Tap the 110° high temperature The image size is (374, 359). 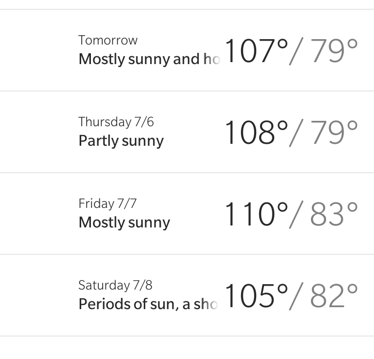pos(256,214)
